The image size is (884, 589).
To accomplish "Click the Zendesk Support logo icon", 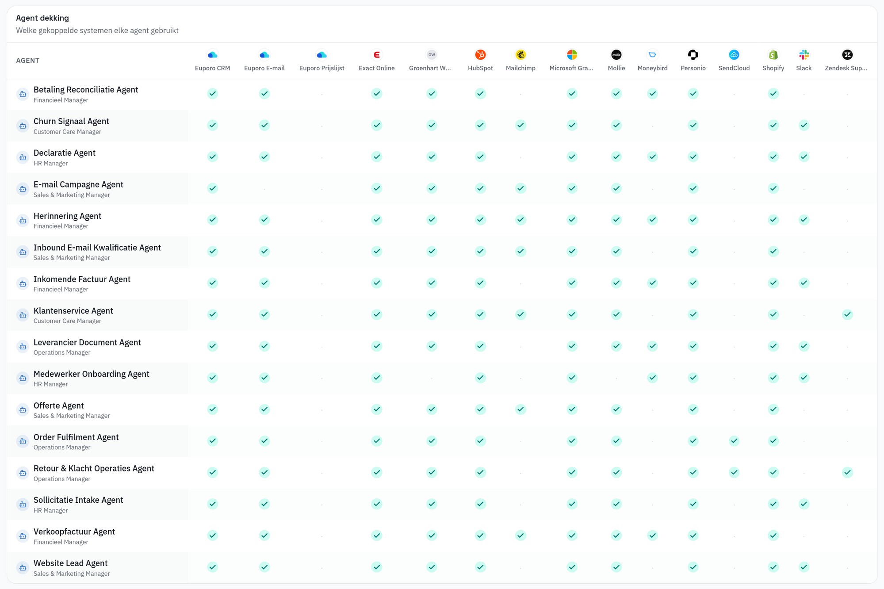I will (x=847, y=55).
